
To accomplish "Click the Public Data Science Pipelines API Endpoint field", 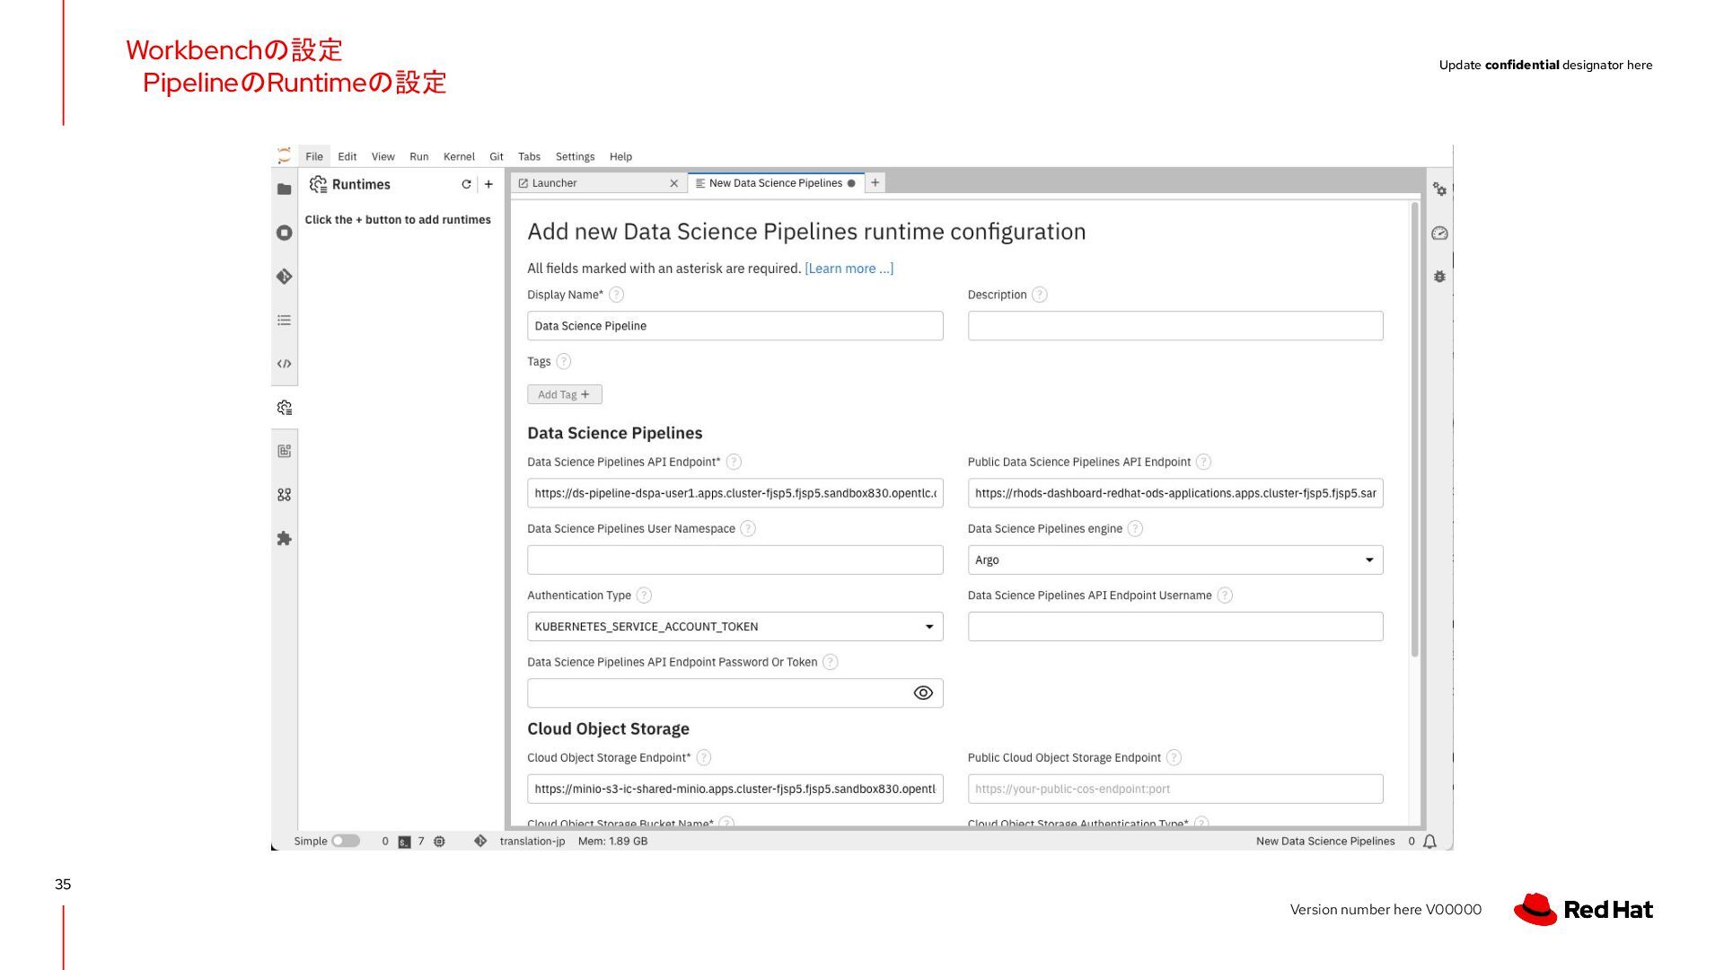I will click(1175, 493).
